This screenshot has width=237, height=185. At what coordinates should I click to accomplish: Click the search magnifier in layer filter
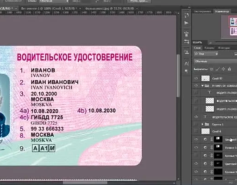tap(196, 54)
